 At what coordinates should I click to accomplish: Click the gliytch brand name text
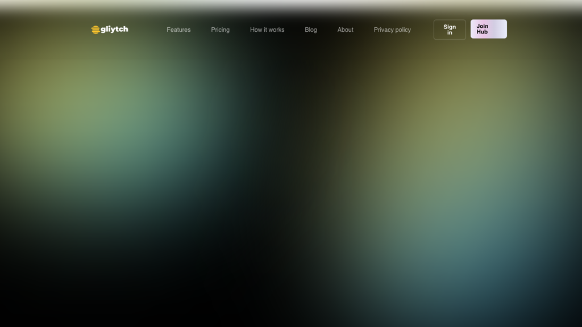[114, 29]
